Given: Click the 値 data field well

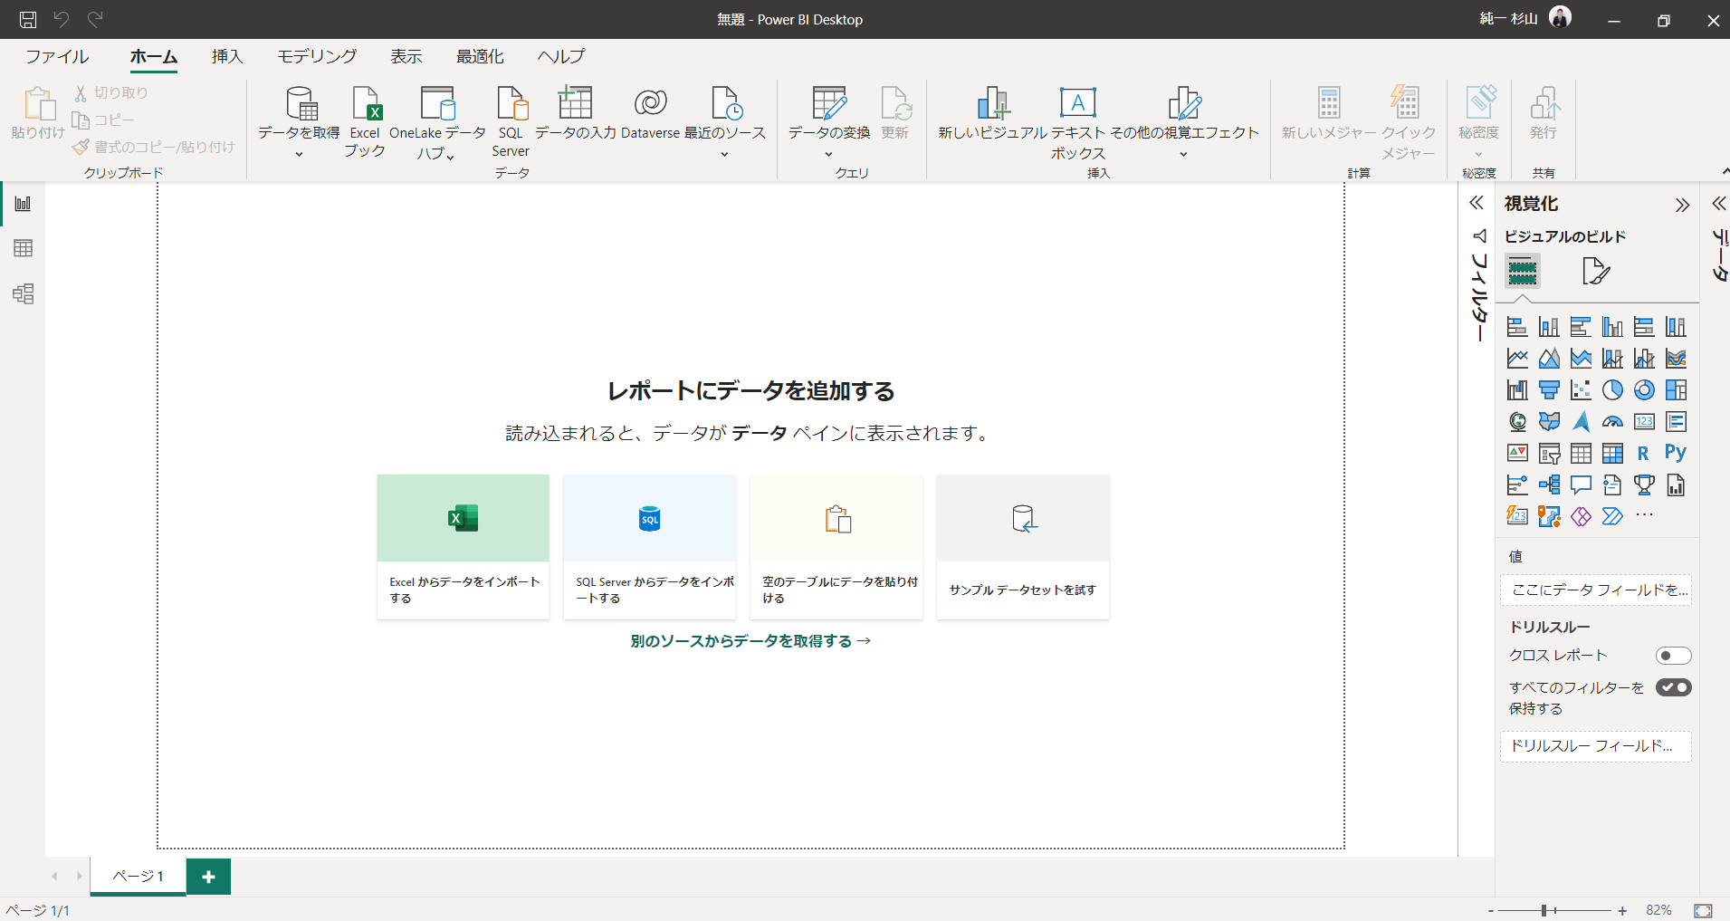Looking at the screenshot, I should pos(1595,590).
